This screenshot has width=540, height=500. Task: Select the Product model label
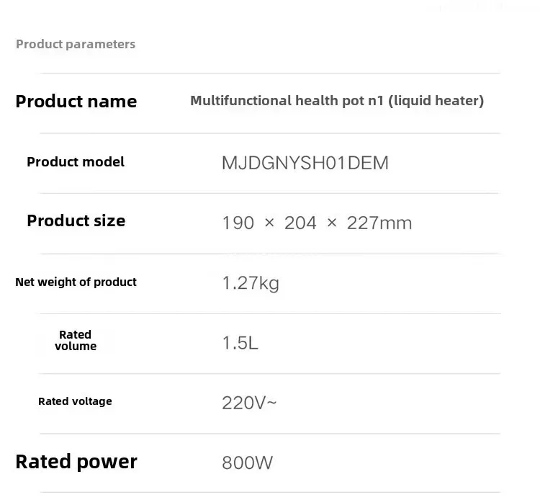coord(76,162)
